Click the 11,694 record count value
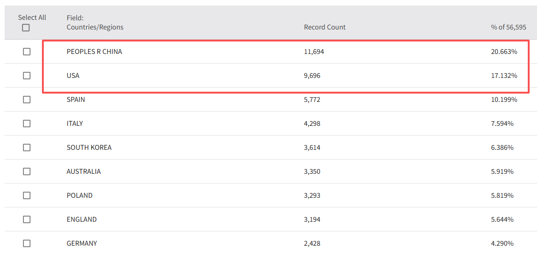The image size is (537, 254). (314, 52)
